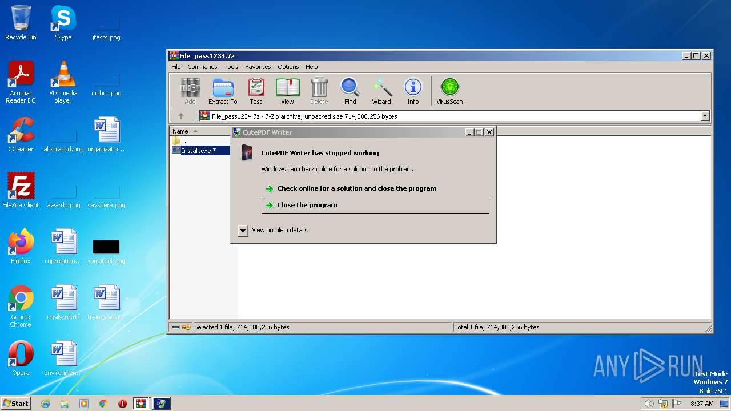
Task: Switch to CutePDF Writer taskbar button
Action: coord(161,404)
